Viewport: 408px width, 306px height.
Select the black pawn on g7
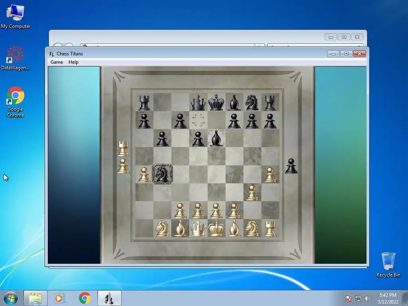pos(252,121)
